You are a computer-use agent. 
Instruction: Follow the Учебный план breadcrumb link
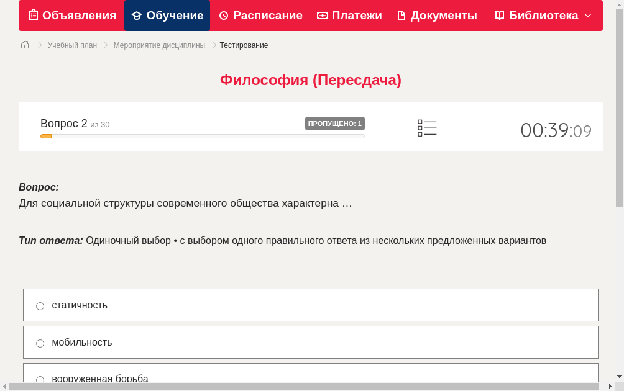coord(73,45)
